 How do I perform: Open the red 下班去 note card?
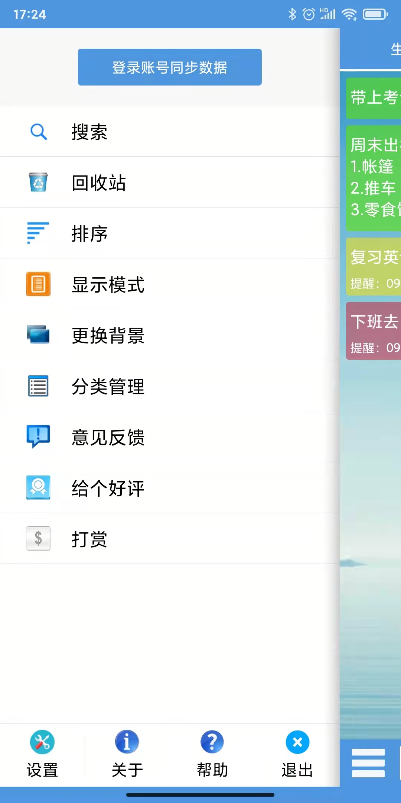tap(374, 331)
